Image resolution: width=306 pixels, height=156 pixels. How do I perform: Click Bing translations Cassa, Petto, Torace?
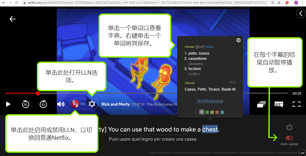(210, 89)
